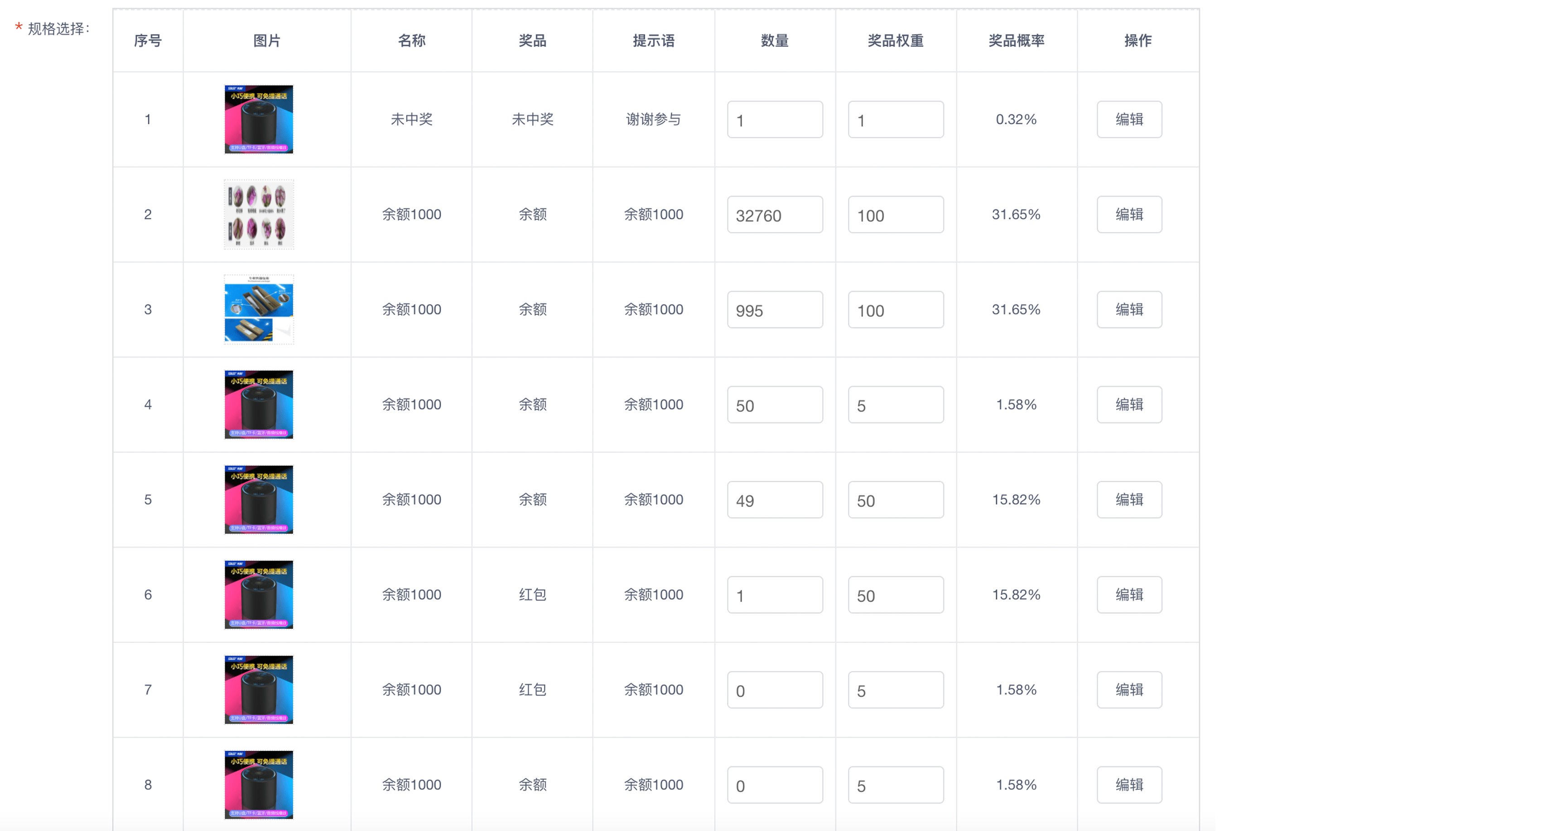1542x831 pixels.
Task: Click quantity input with value 995
Action: (775, 310)
